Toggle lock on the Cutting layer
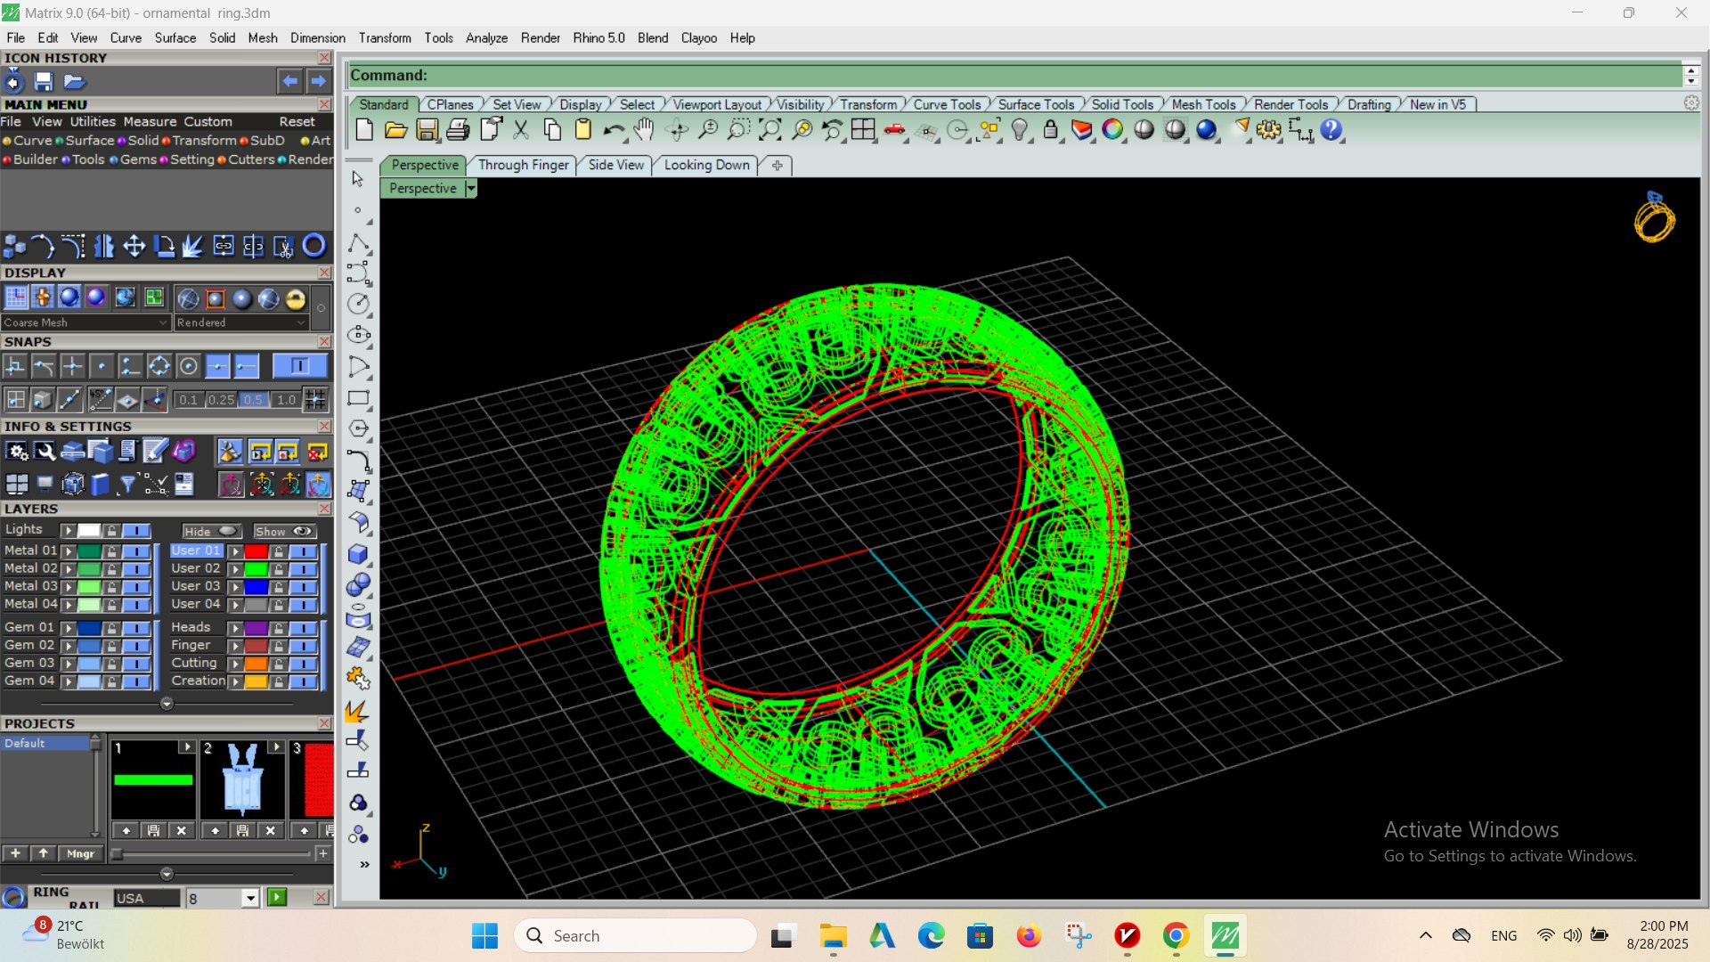 click(x=279, y=664)
